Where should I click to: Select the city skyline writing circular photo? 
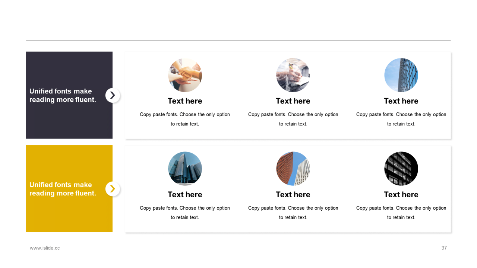click(293, 75)
